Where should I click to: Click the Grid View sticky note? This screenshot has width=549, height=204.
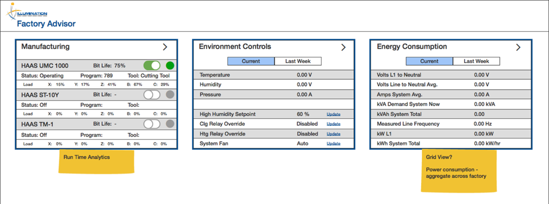click(x=459, y=171)
